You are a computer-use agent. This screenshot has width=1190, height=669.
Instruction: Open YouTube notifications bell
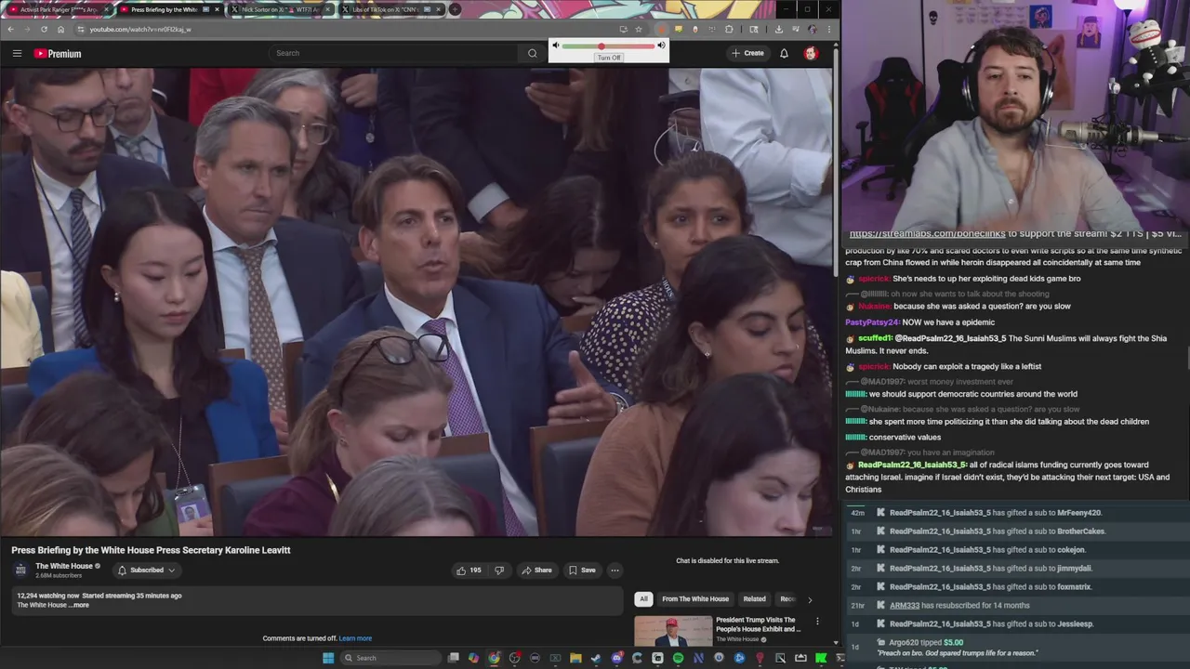point(784,53)
